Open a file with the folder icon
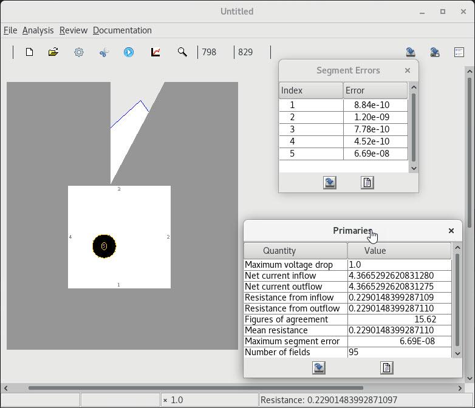The height and width of the screenshot is (408, 475). [53, 52]
